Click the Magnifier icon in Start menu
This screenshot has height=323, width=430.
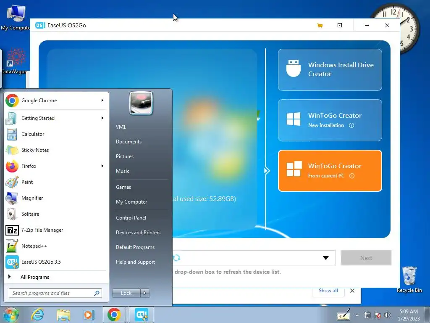click(12, 198)
